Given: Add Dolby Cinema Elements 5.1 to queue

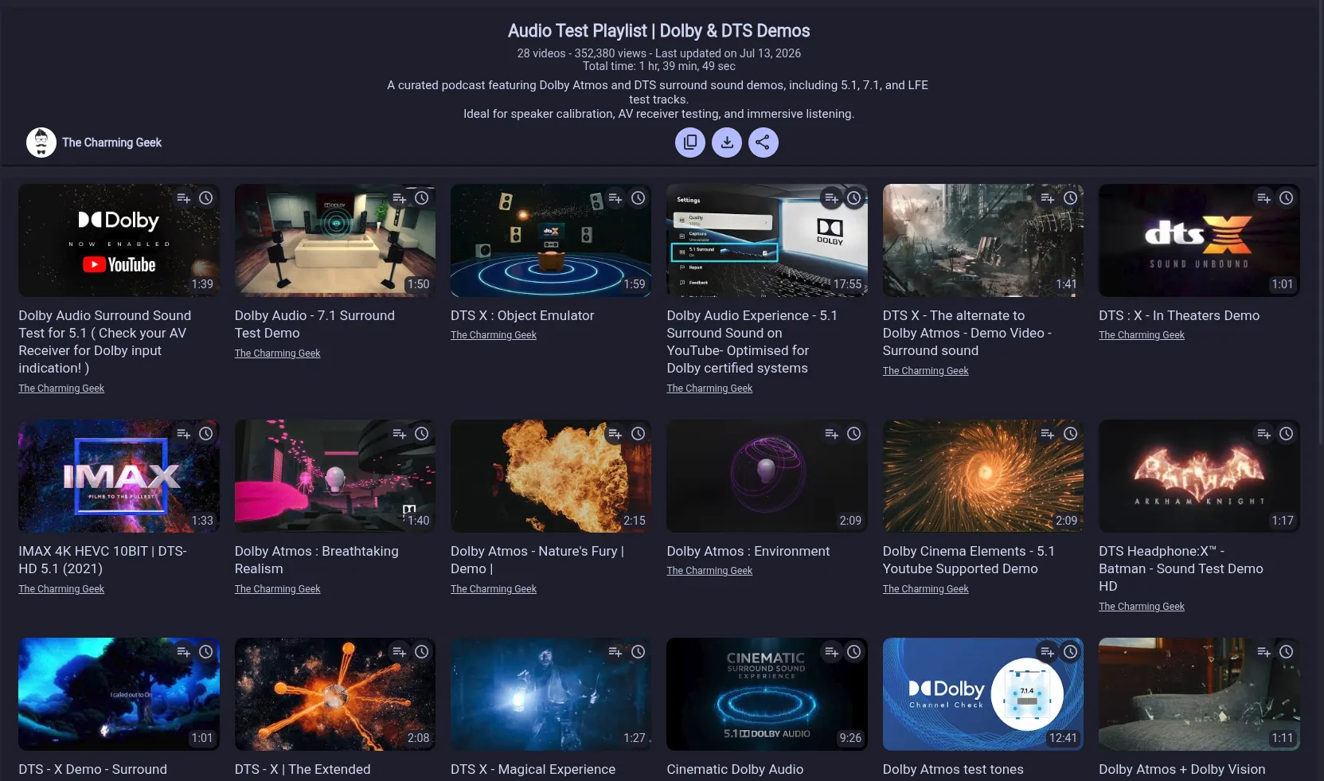Looking at the screenshot, I should click(1048, 434).
